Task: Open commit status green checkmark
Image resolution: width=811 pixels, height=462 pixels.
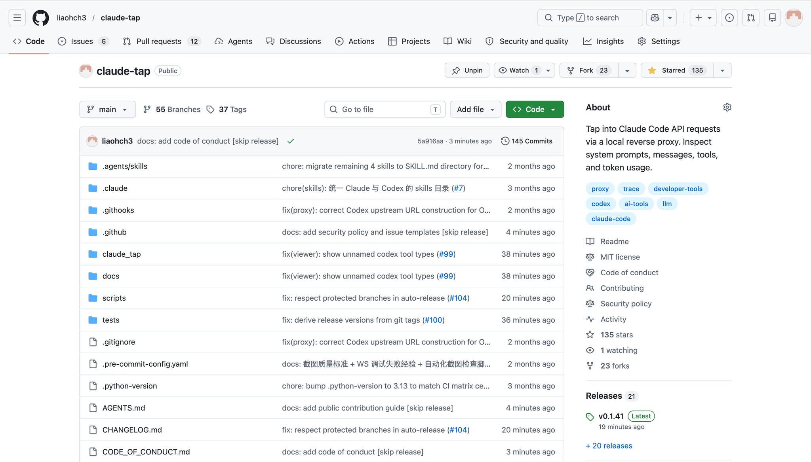Action: click(x=291, y=141)
